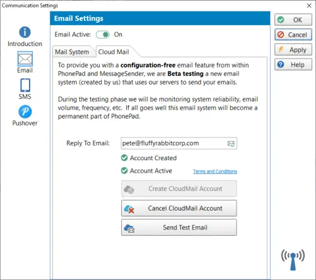Open the Terms and Conditions link
The image size is (316, 280).
point(215,172)
